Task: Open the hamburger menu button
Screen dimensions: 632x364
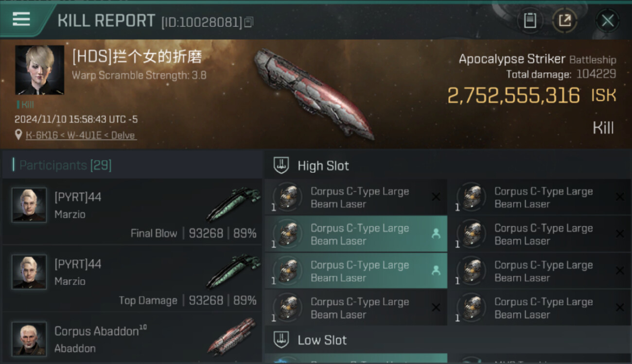Action: click(x=21, y=19)
